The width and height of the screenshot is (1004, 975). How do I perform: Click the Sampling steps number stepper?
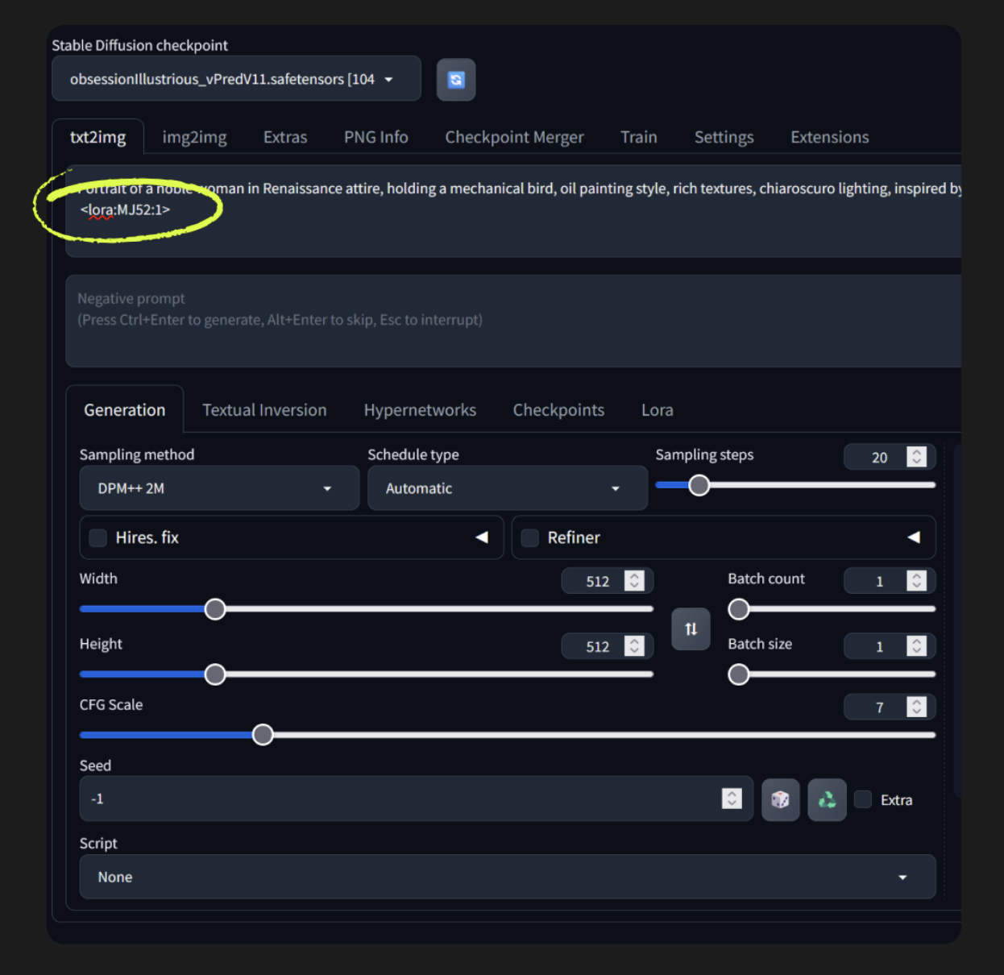(916, 457)
